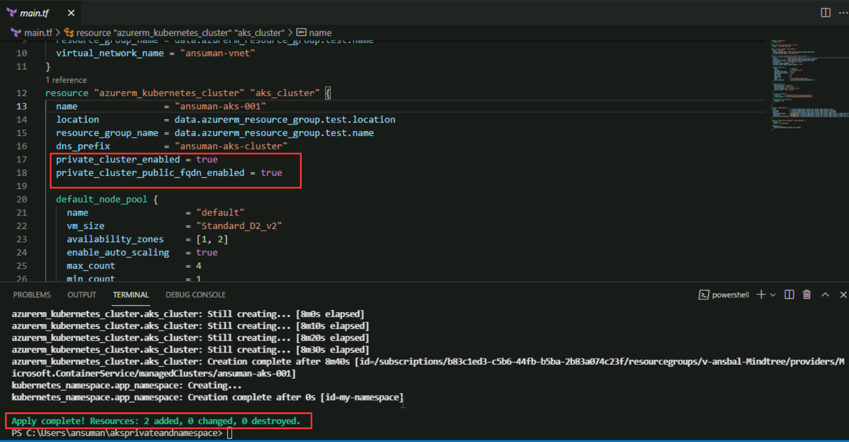Open the azurerm_kubernetes_cluster resource breadcrumb

[180, 32]
